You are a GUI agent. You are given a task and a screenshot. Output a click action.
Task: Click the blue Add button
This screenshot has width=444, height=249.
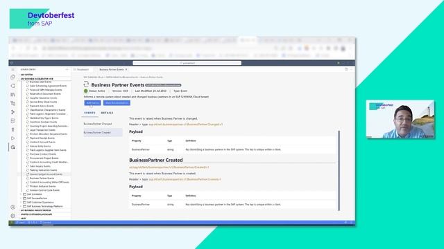tap(92, 103)
